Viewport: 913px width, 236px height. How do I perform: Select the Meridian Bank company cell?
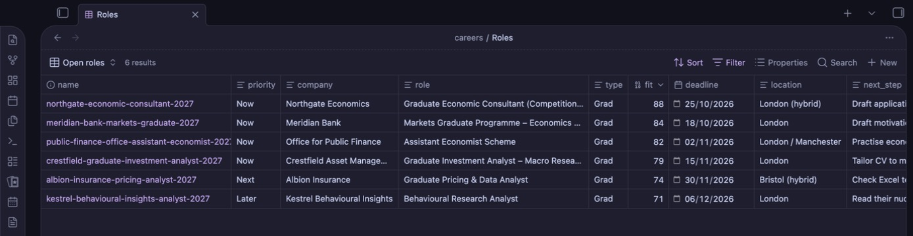(339, 123)
